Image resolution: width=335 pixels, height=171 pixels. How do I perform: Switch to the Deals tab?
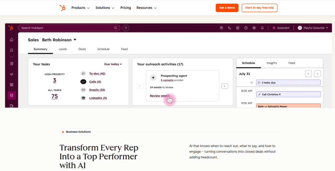pos(82,49)
